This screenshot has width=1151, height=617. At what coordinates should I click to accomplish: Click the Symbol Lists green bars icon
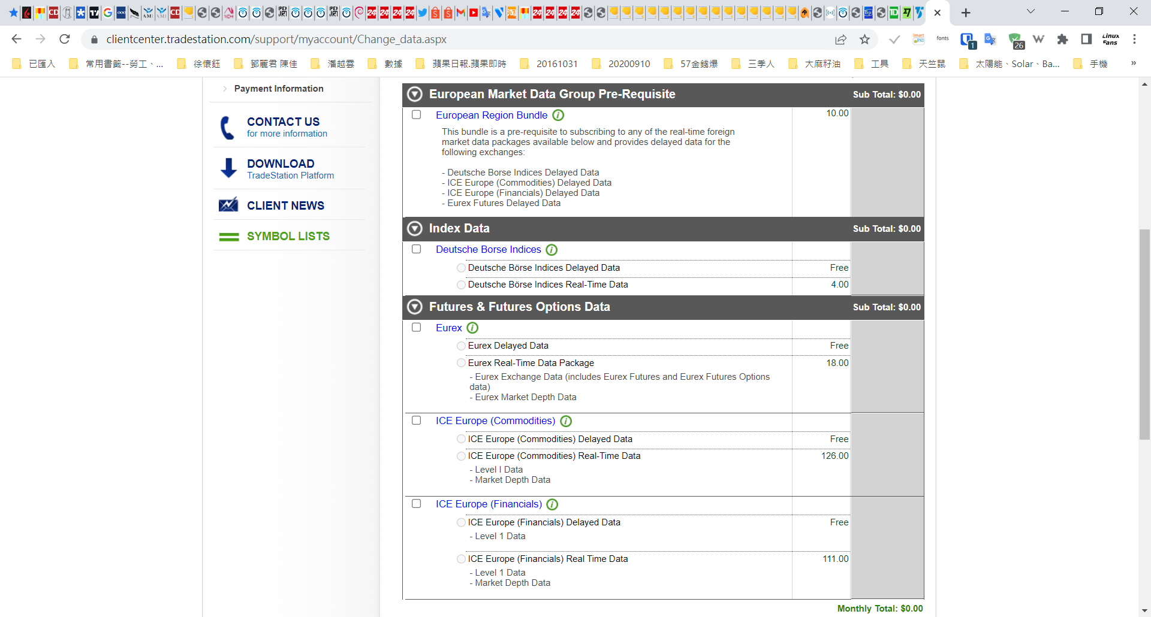(x=229, y=237)
